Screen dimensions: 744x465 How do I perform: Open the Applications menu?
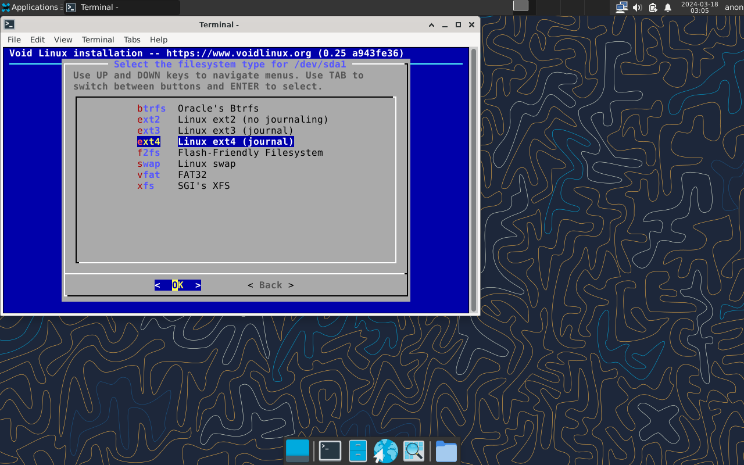(x=30, y=8)
